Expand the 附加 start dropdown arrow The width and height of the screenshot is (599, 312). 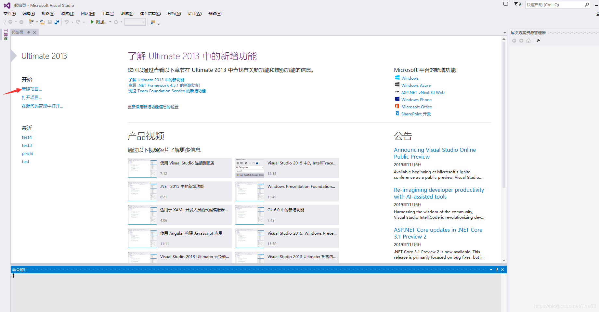pos(110,22)
